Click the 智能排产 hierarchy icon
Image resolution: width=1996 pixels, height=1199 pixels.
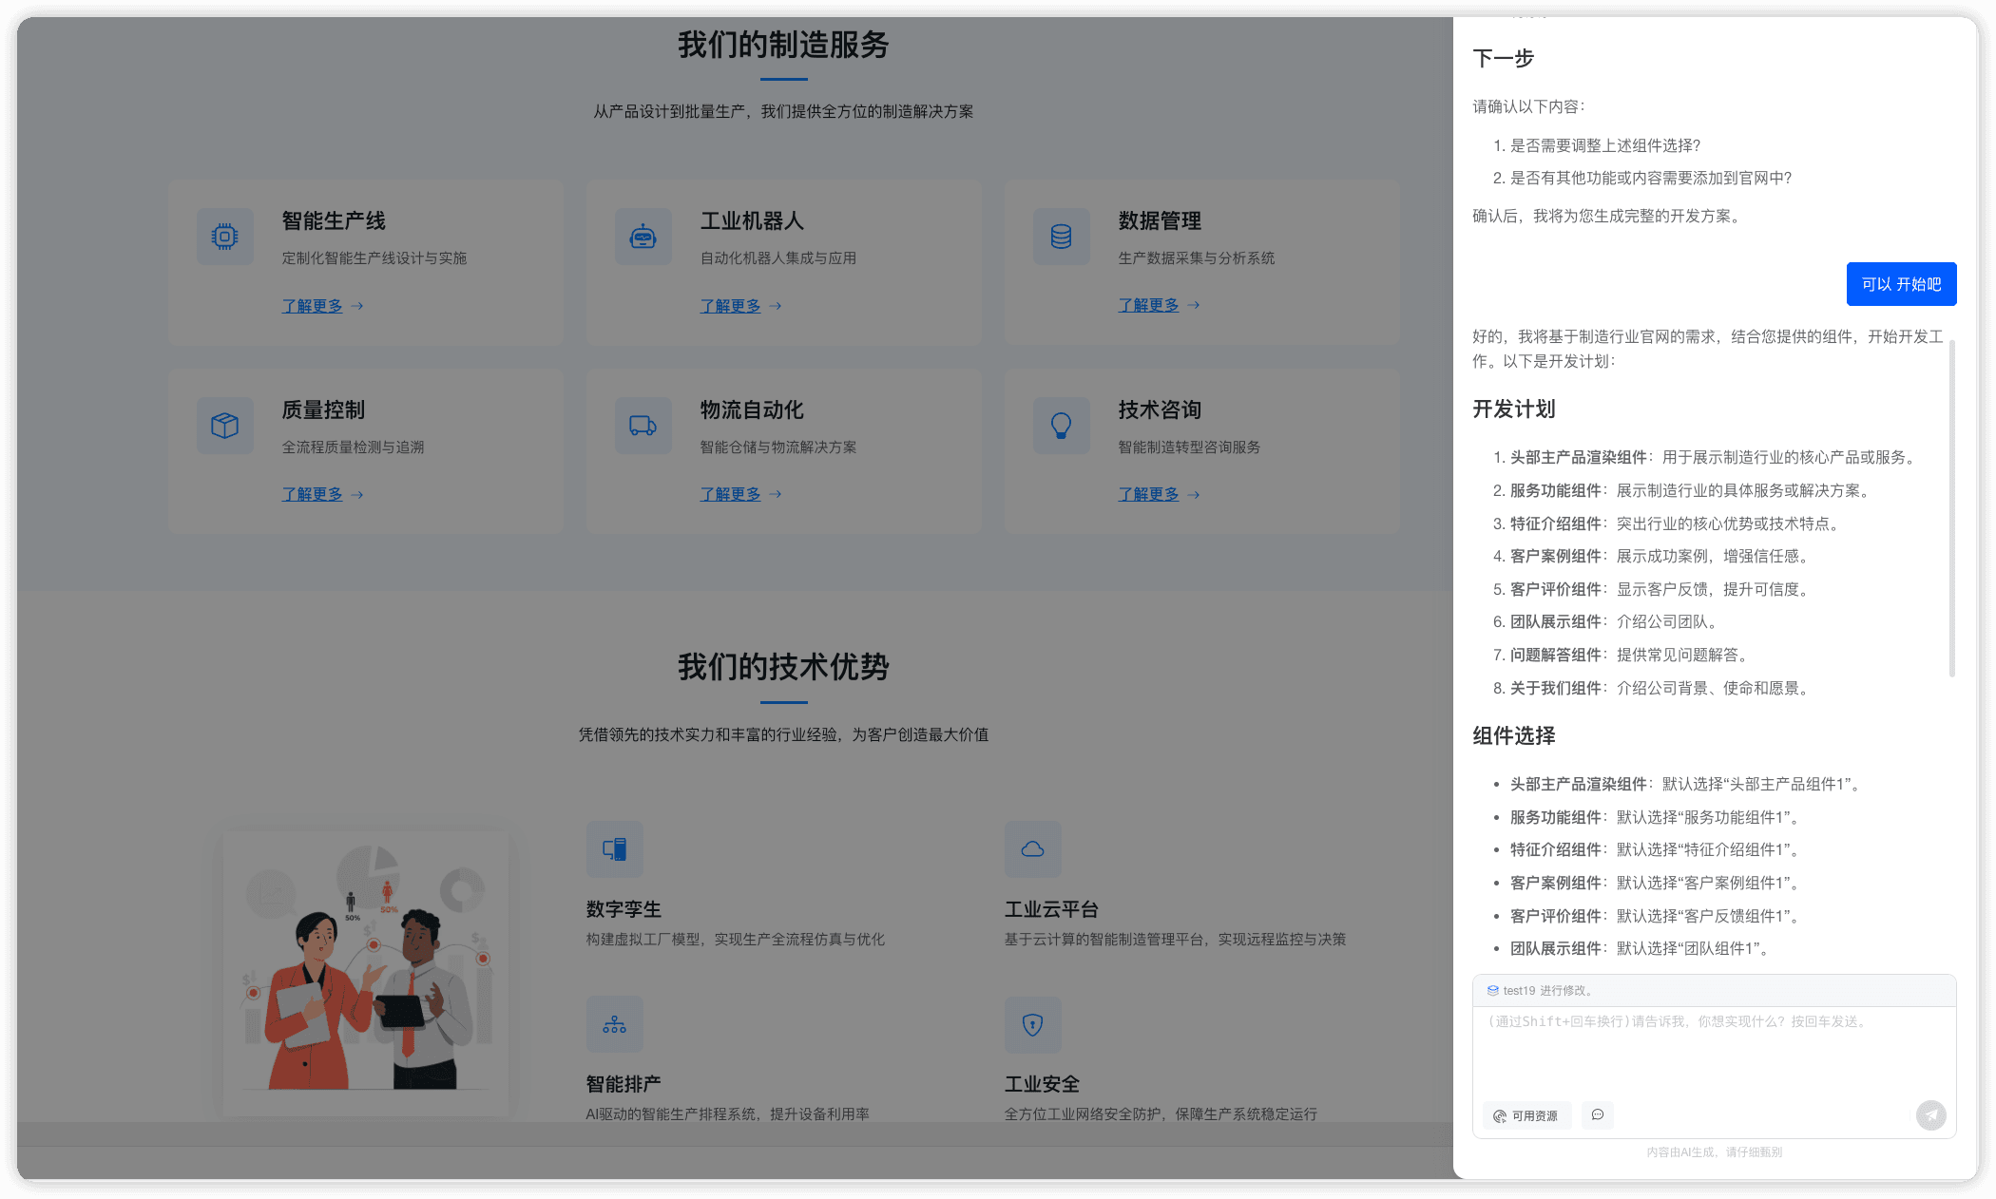(615, 1024)
